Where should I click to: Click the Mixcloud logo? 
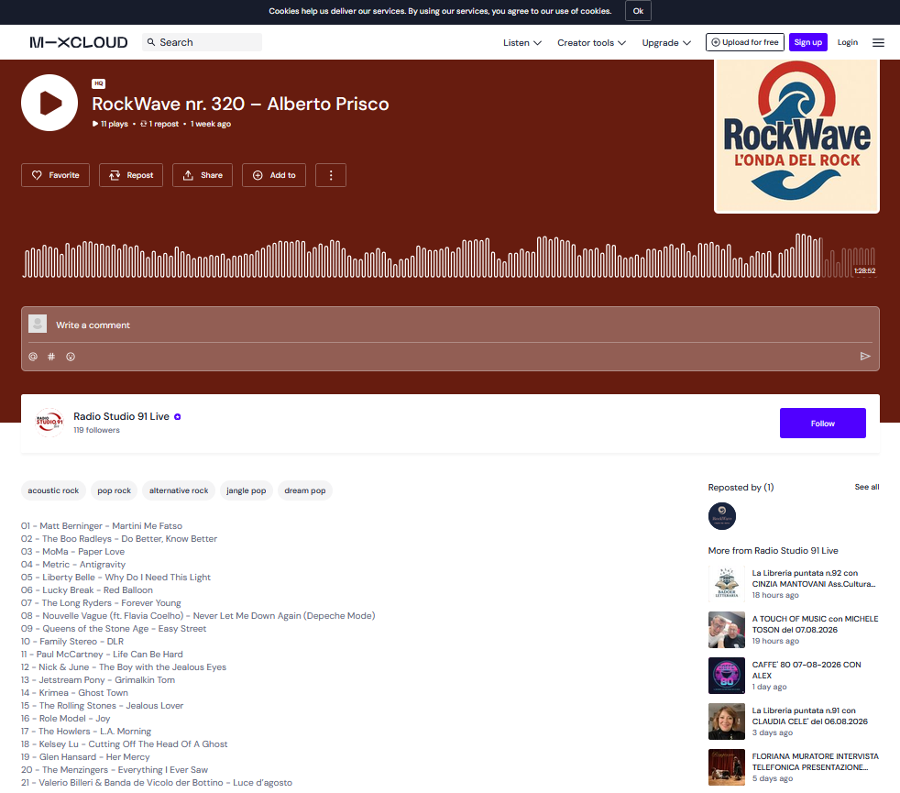(79, 42)
